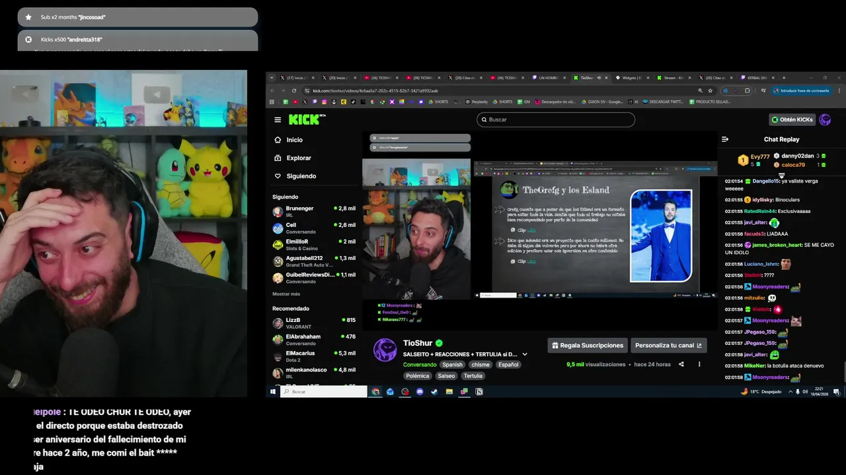Image resolution: width=846 pixels, height=475 pixels.
Task: Mute the TioShur tab via its speaker icon
Action: 599,78
